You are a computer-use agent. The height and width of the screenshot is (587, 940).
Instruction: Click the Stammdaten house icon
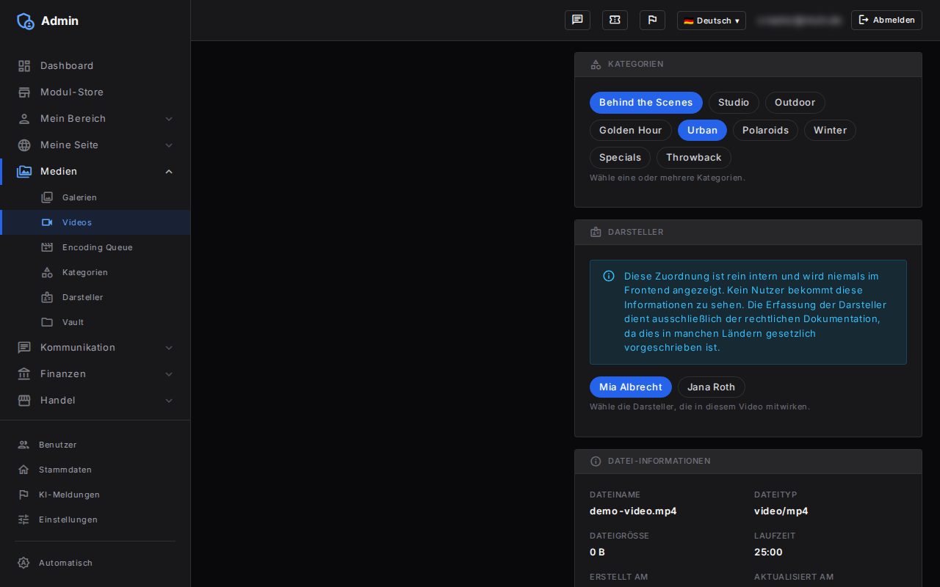tap(23, 470)
